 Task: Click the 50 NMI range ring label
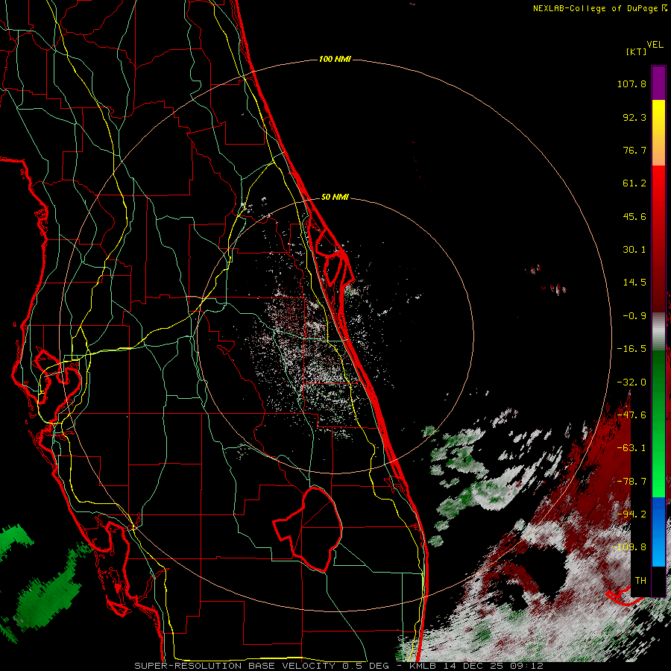[x=335, y=198]
